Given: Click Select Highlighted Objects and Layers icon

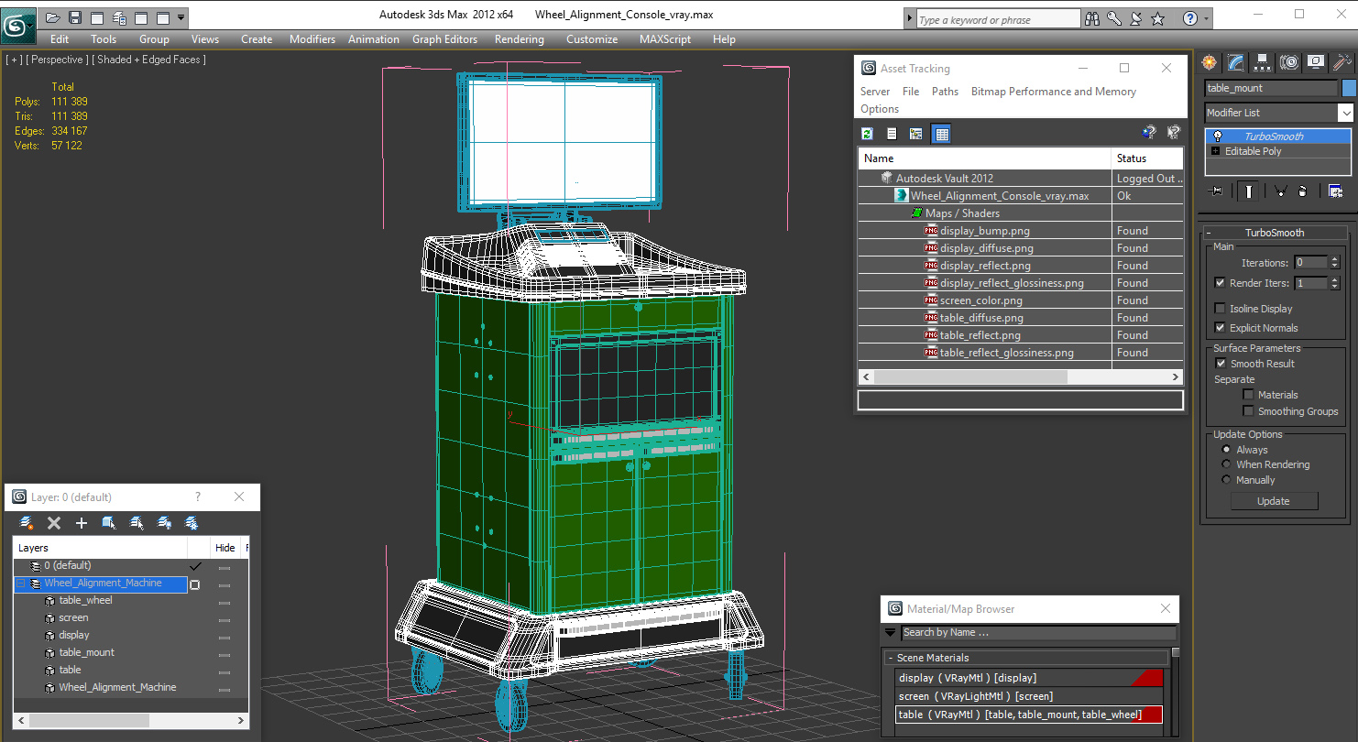Looking at the screenshot, I should 109,523.
